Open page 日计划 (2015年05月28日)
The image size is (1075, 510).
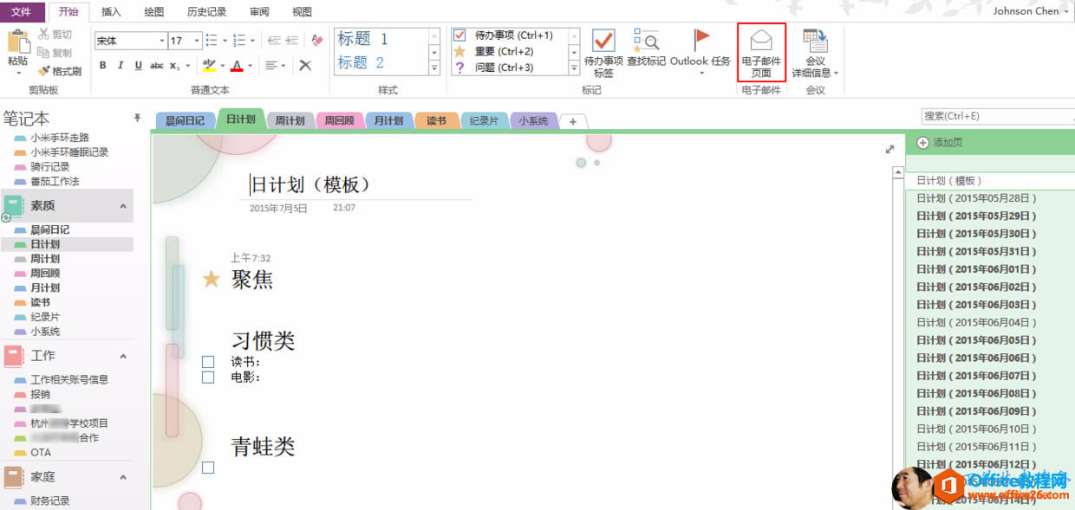(977, 198)
